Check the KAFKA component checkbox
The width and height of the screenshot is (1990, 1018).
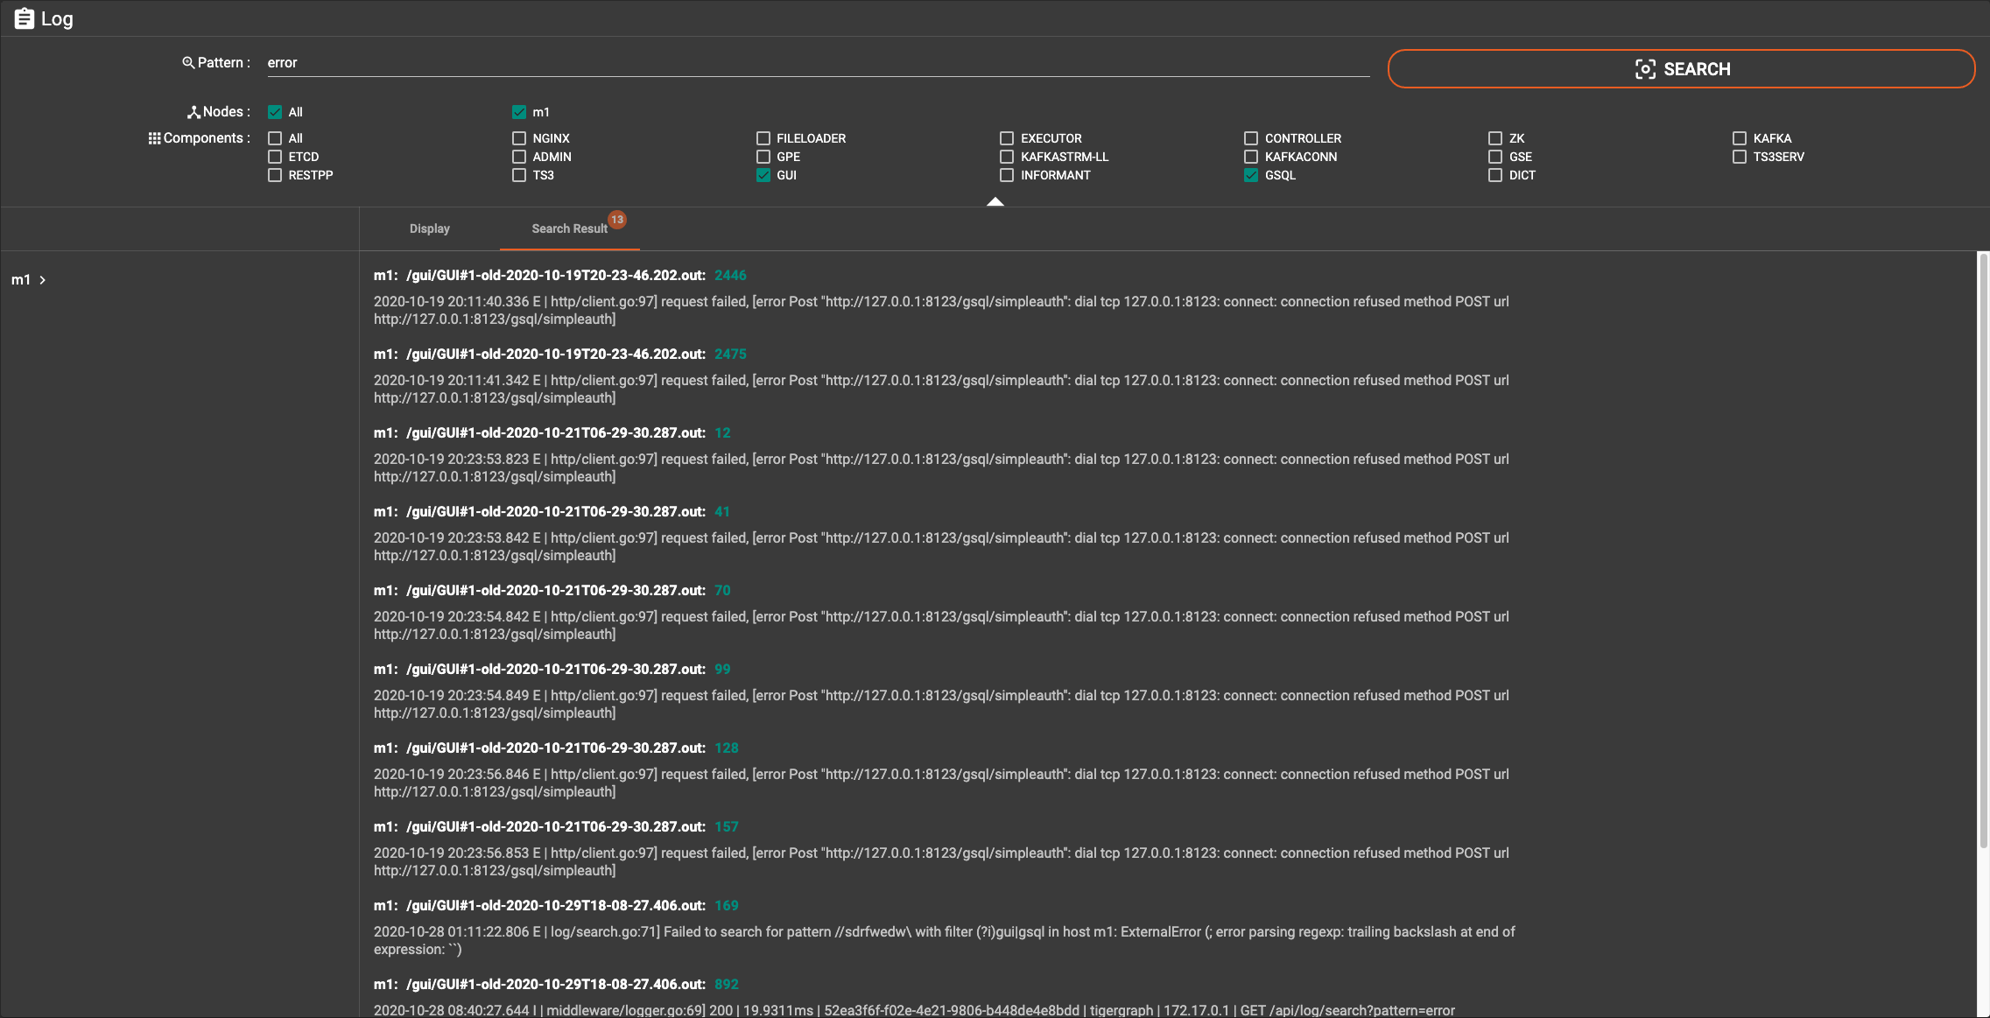(x=1740, y=138)
